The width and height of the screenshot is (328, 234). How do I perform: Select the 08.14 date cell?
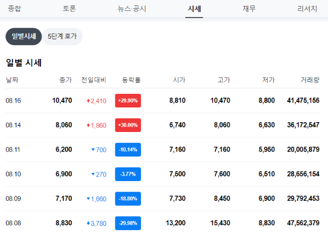13,125
